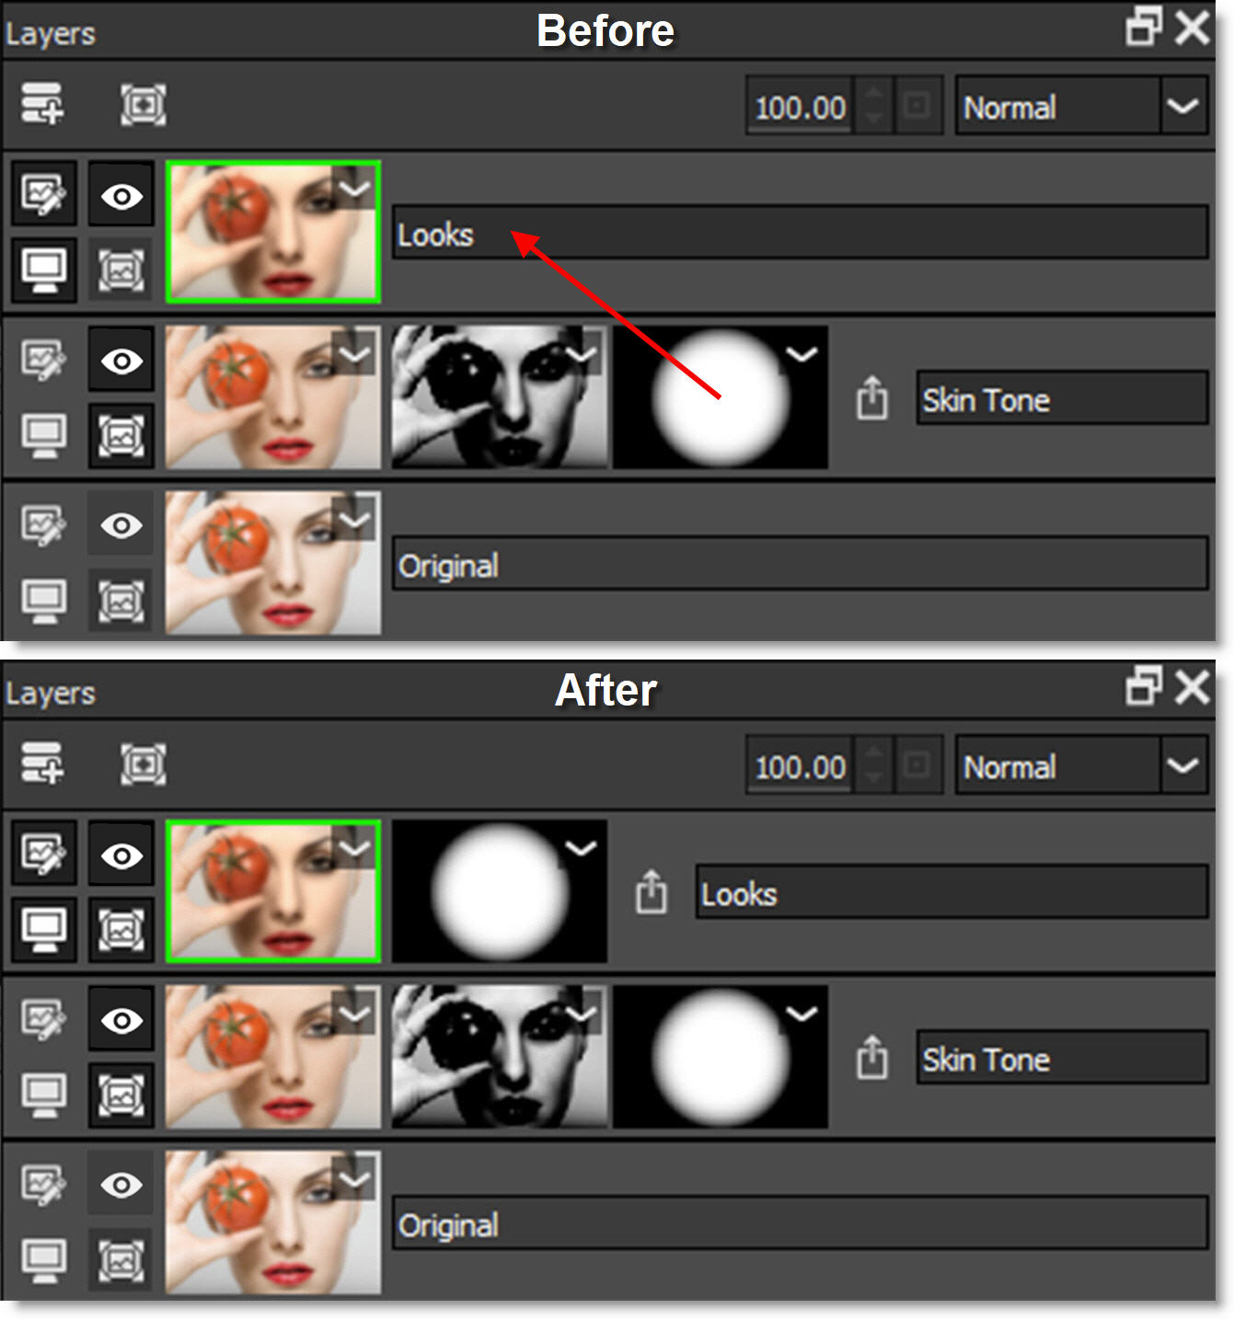Click monitor icon of Skin Tone layer in After panel
Viewport: 1234px width, 1320px height.
click(43, 1094)
